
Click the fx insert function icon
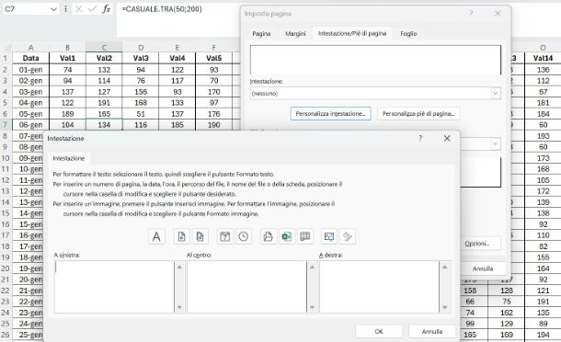tap(106, 9)
